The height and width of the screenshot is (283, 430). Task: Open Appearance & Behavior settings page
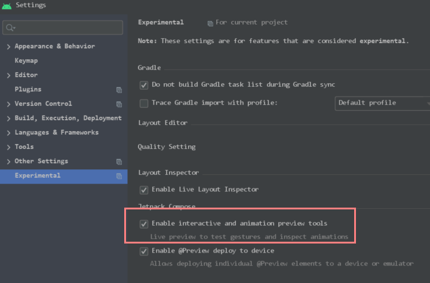(55, 46)
